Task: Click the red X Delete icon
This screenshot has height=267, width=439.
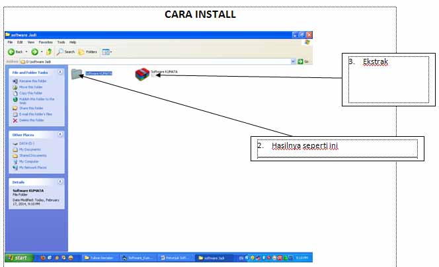Action: click(15, 120)
